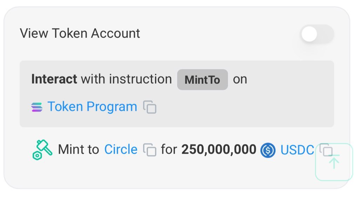
Task: Click the word 'for' before the amount
Action: [169, 149]
